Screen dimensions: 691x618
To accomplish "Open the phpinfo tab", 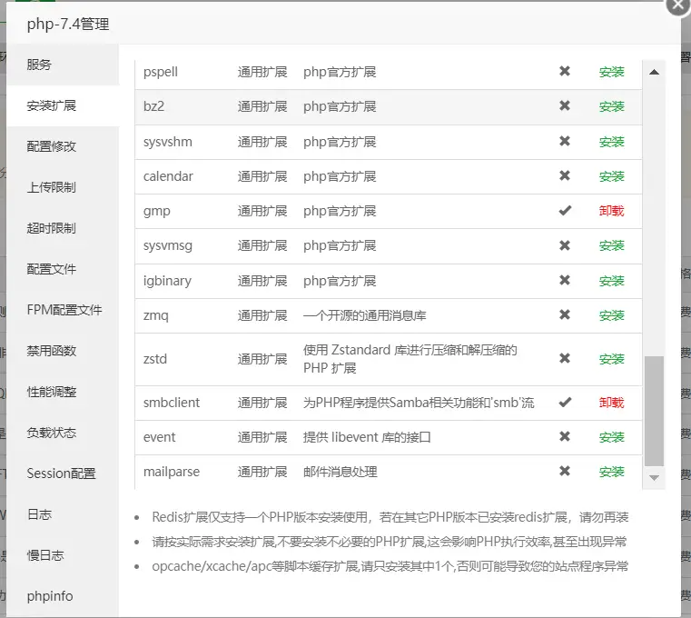I will tap(50, 596).
